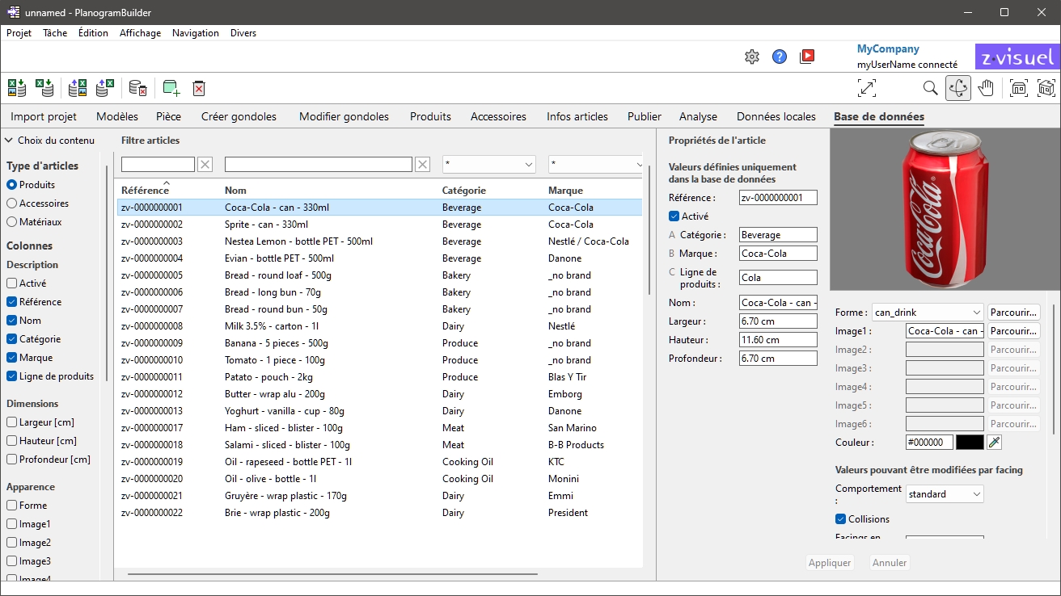
Task: Click the delete database entries icon
Action: [x=138, y=87]
